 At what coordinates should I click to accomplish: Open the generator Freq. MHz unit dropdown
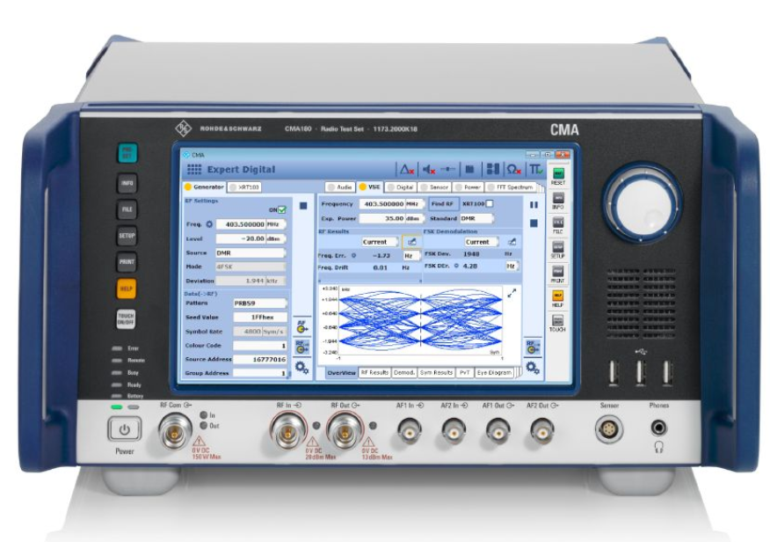275,224
